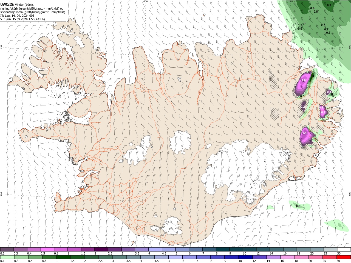Click the black '0.5' value below the 1.0 patch
351x263 pixels.
[302, 96]
